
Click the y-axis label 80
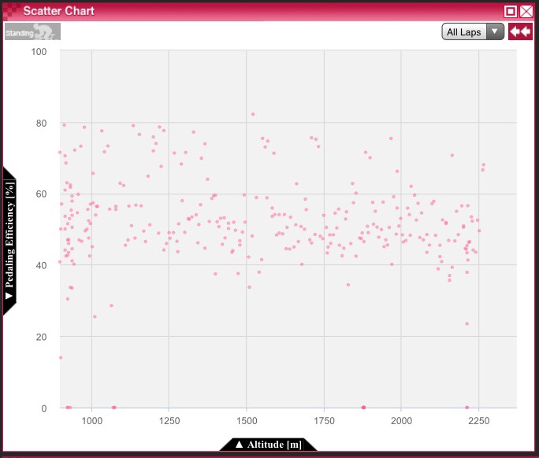coord(41,124)
